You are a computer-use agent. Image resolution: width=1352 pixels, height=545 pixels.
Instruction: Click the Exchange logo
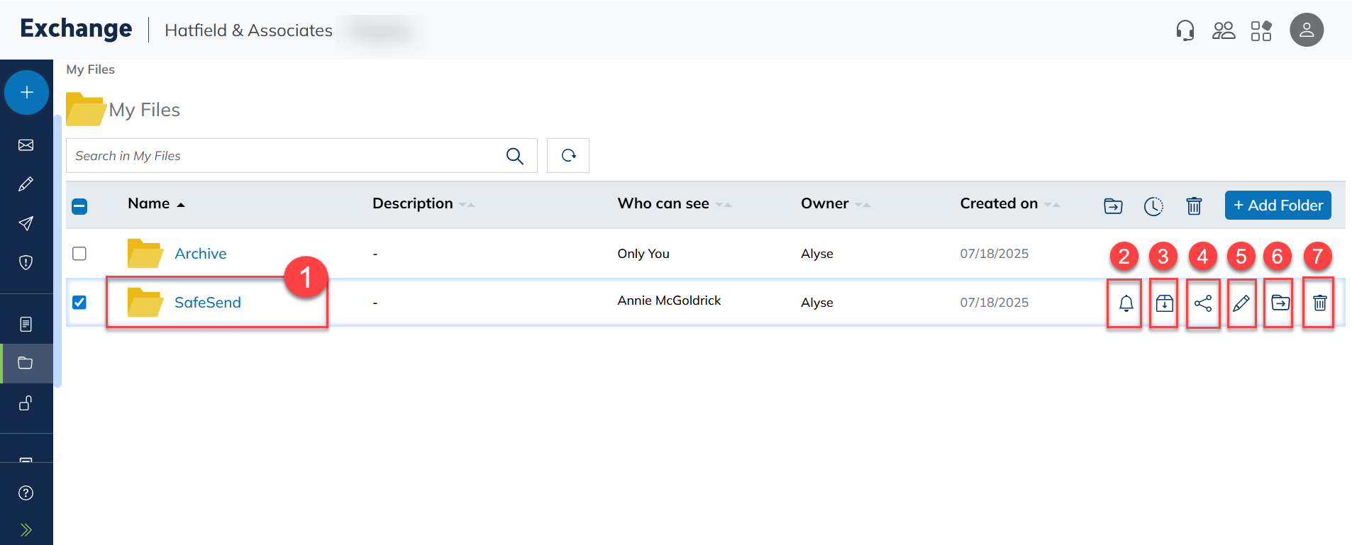(76, 28)
